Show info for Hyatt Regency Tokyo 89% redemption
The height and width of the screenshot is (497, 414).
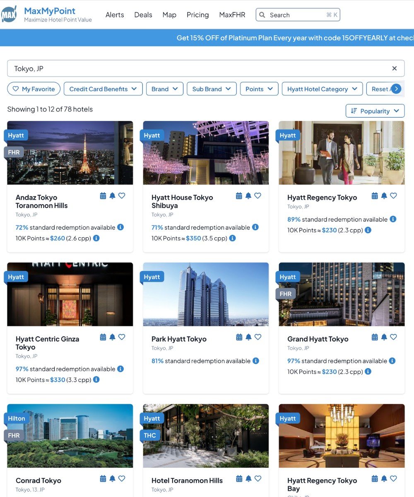[x=393, y=219]
